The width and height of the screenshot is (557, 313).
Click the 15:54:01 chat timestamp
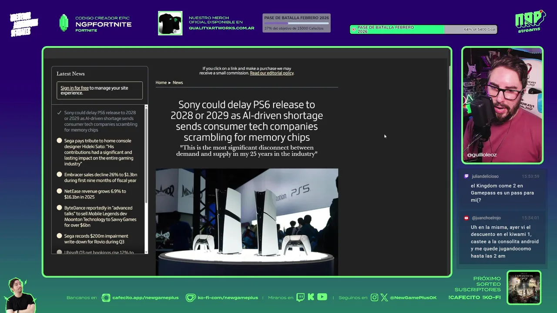[x=530, y=218]
